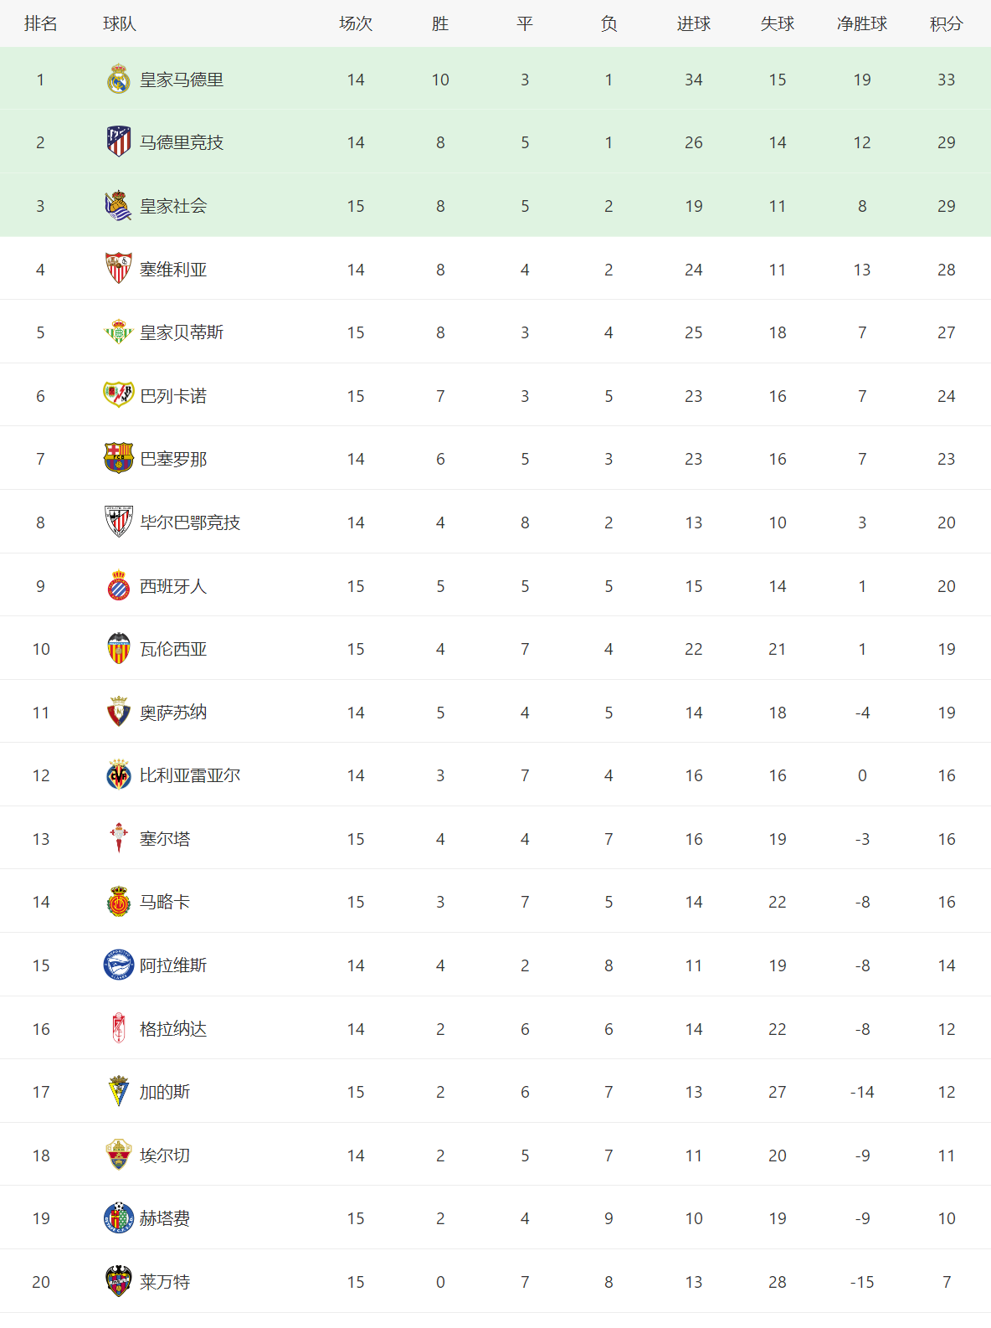Click team name 格拉纳达
The height and width of the screenshot is (1328, 991).
click(x=173, y=1029)
